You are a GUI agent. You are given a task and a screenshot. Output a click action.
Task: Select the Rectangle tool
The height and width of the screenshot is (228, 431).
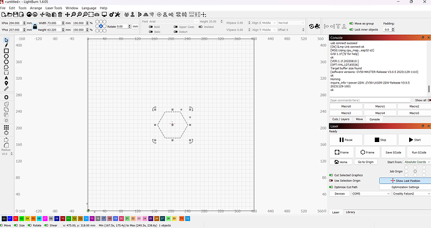point(6,51)
